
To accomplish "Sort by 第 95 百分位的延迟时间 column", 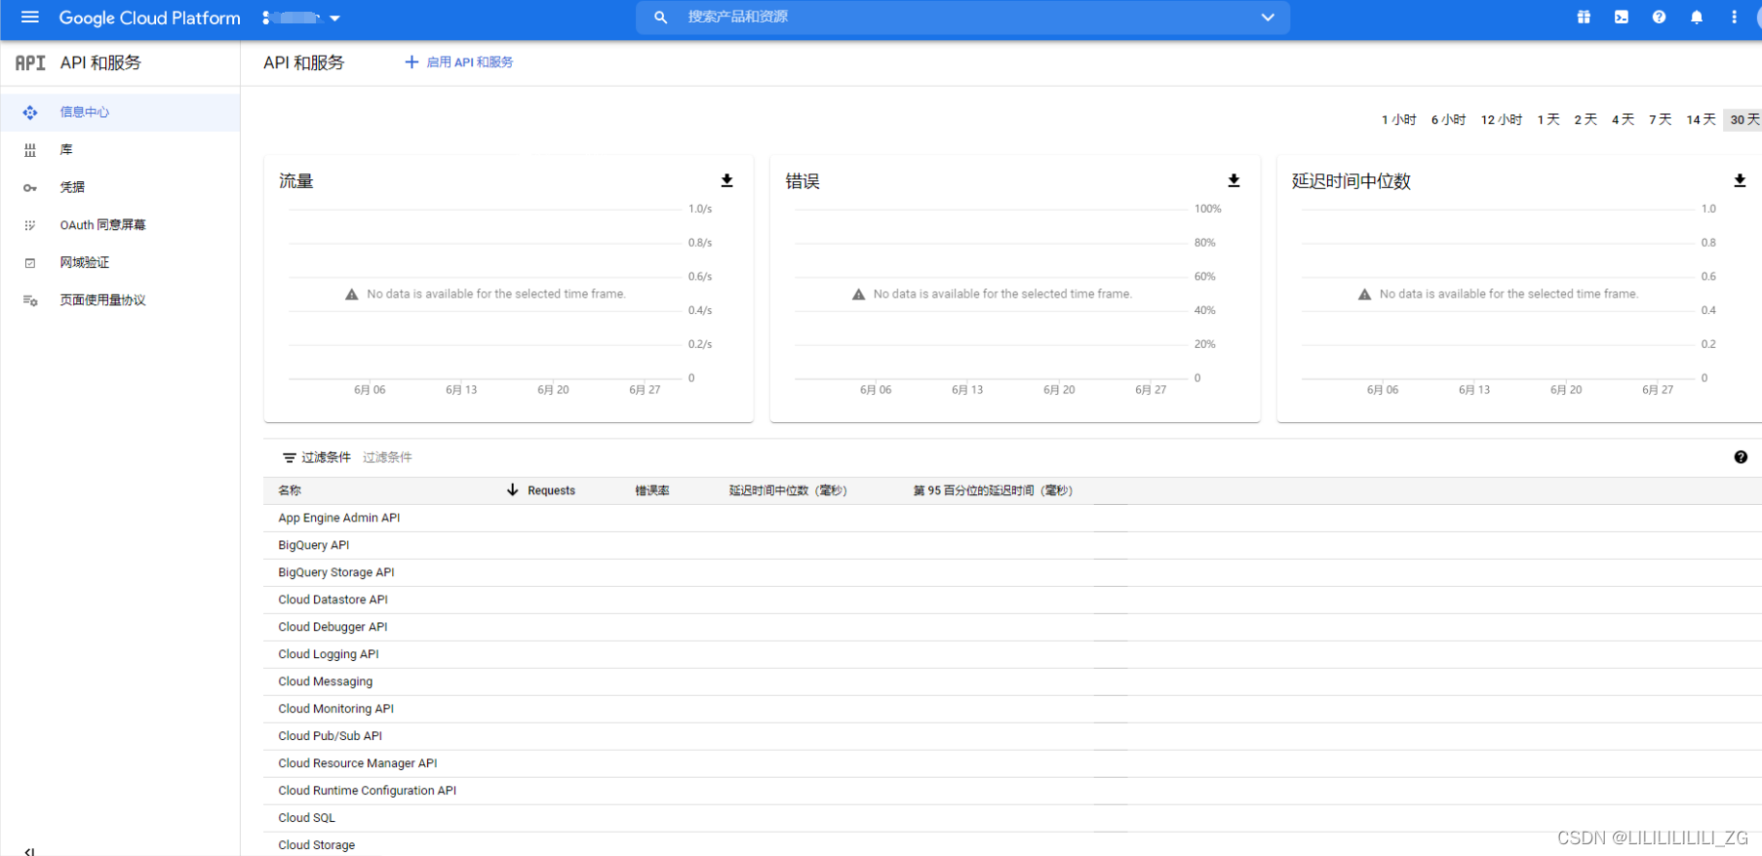I will click(x=993, y=490).
